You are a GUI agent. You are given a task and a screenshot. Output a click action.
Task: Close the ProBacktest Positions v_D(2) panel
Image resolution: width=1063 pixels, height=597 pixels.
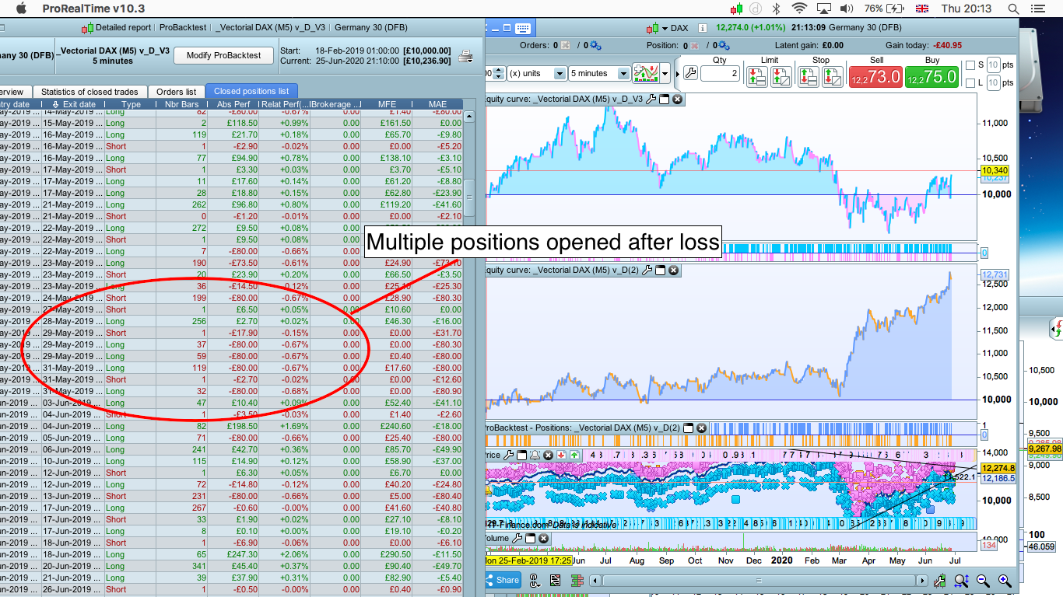[x=701, y=428]
